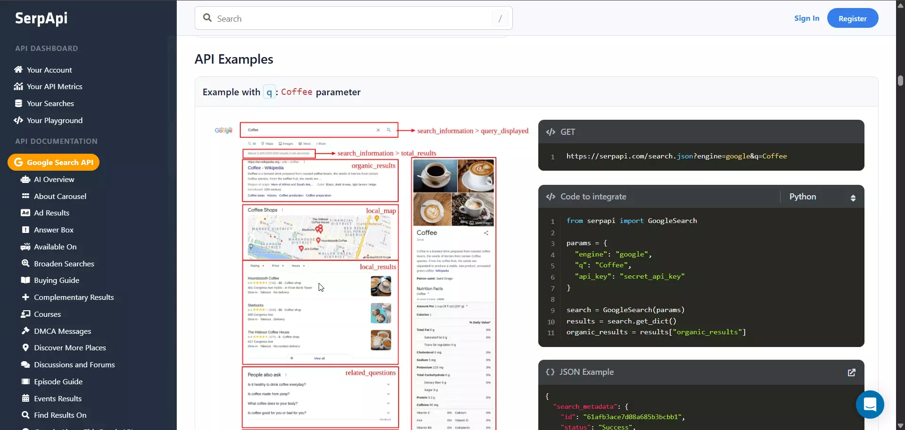905x430 pixels.
Task: Click the code icon next to Code to integrate
Action: pyautogui.click(x=551, y=197)
